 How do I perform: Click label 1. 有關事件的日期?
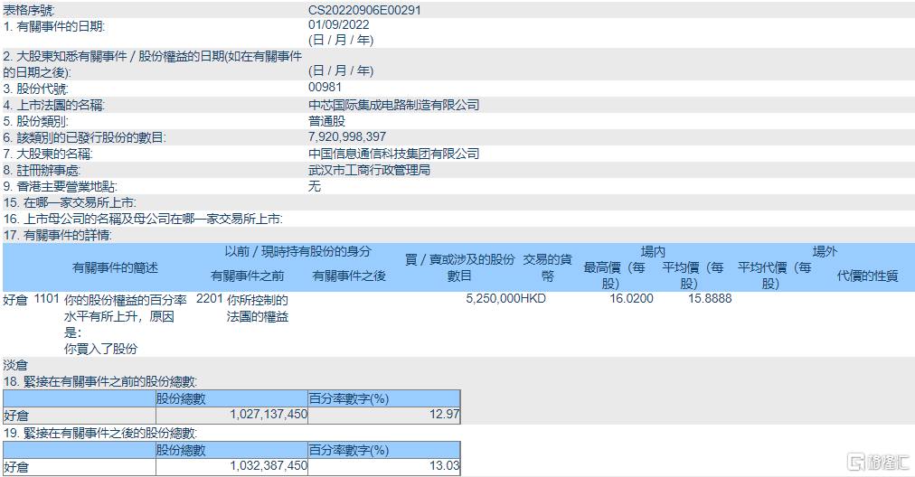(x=54, y=27)
